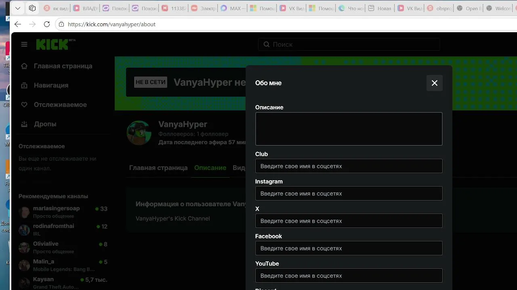Click the Описание text area

(349, 129)
